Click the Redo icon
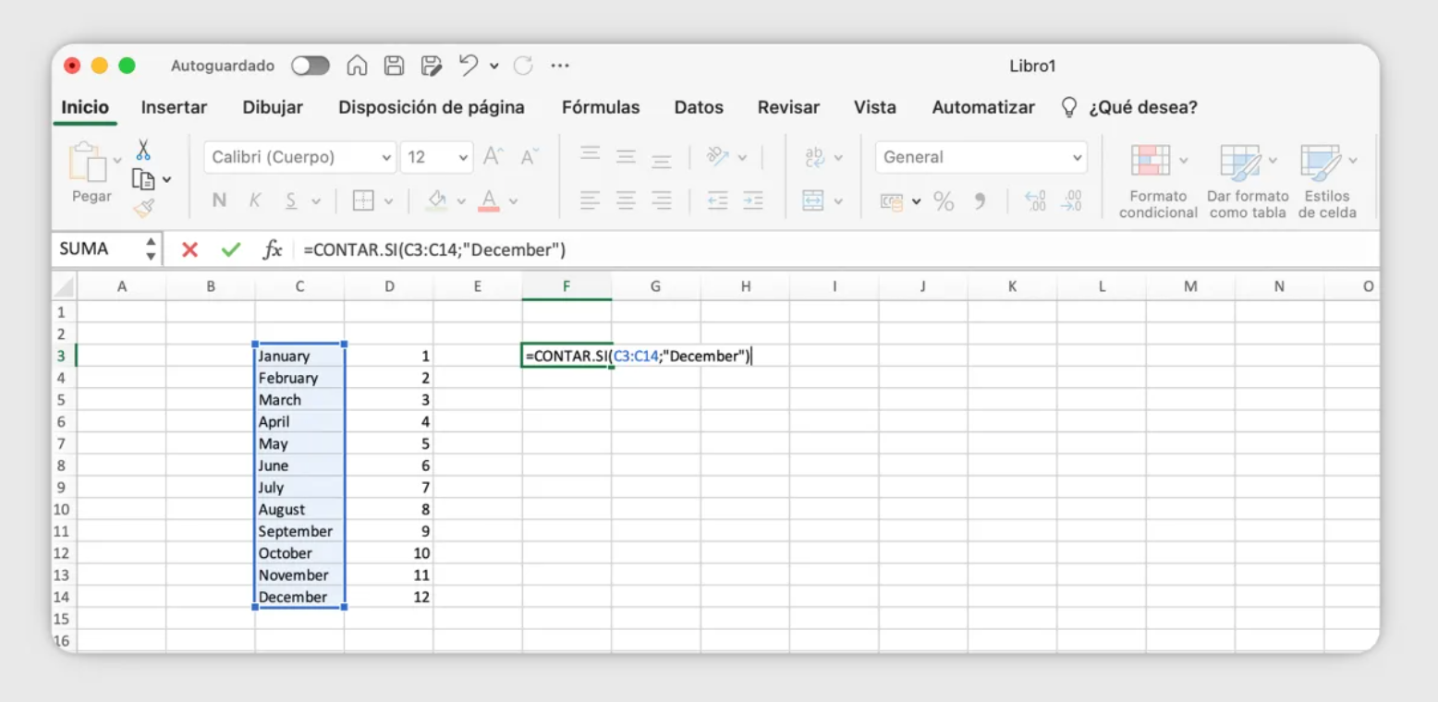Viewport: 1438px width, 702px height. coord(523,66)
